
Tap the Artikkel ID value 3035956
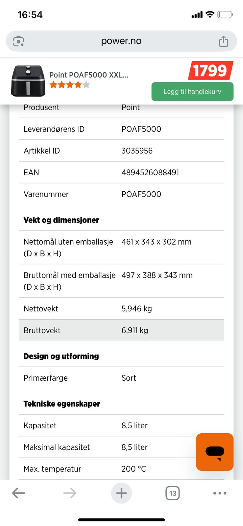click(x=137, y=151)
